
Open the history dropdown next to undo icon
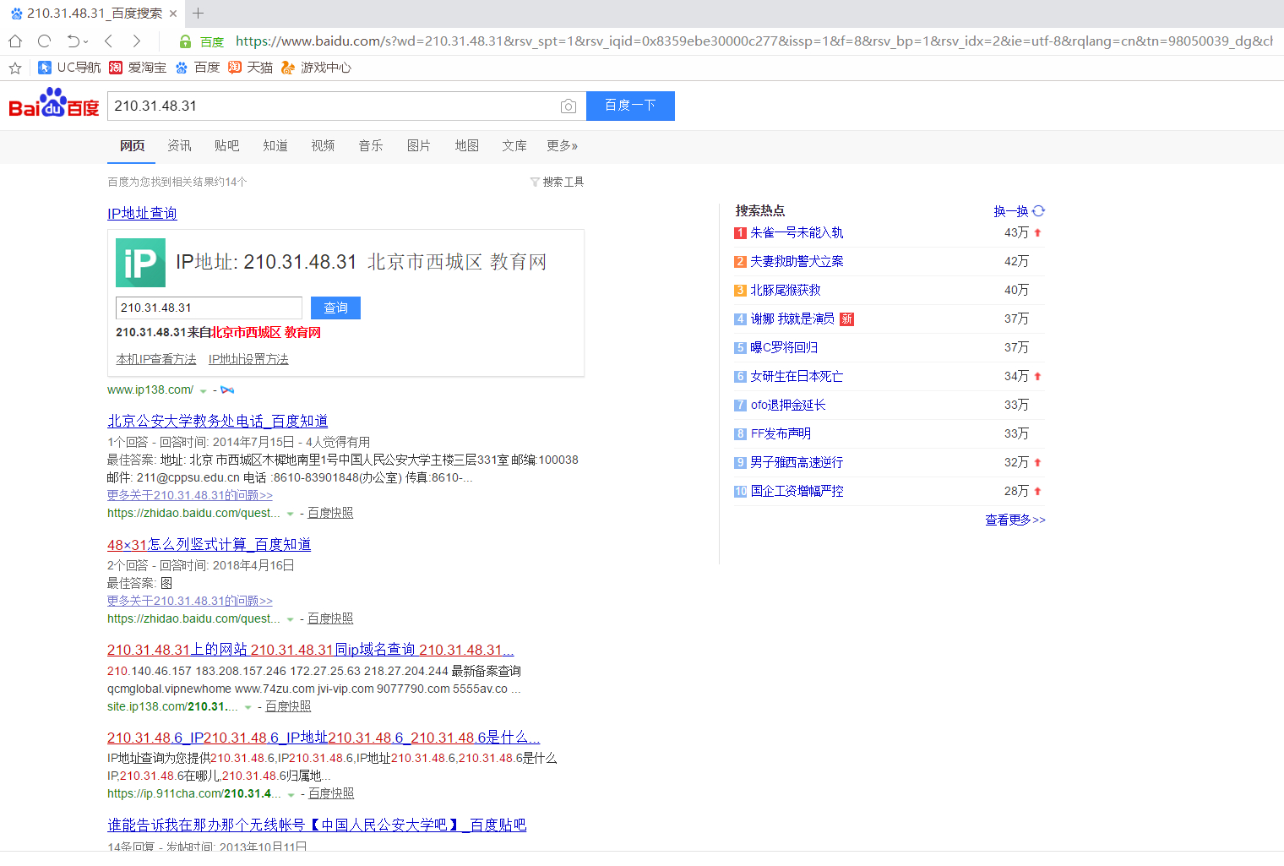85,41
